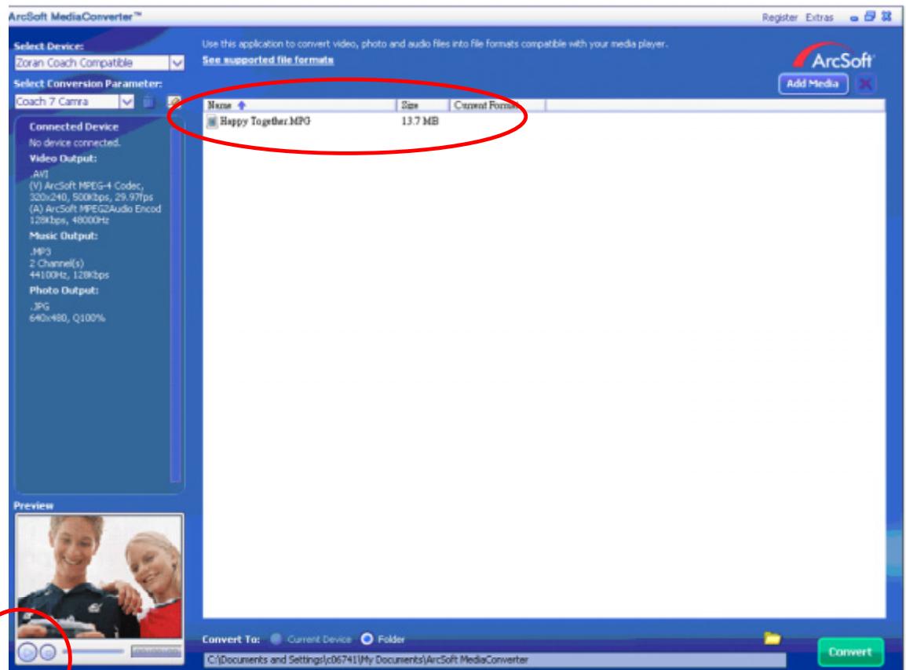Click the preview thumbnail image
This screenshot has height=670, width=906.
(100, 577)
